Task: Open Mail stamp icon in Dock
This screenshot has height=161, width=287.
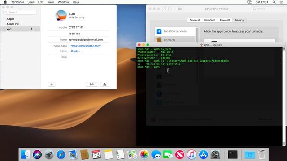Action: [x=73, y=155]
